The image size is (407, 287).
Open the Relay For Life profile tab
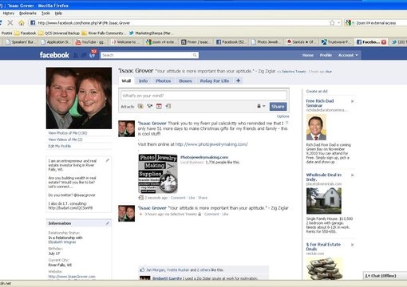(x=215, y=81)
